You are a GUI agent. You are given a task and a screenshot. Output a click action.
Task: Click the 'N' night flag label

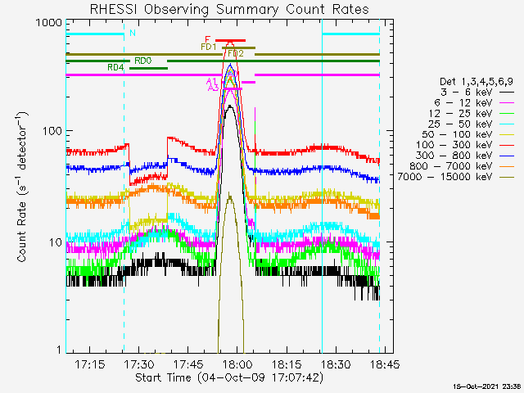(133, 33)
